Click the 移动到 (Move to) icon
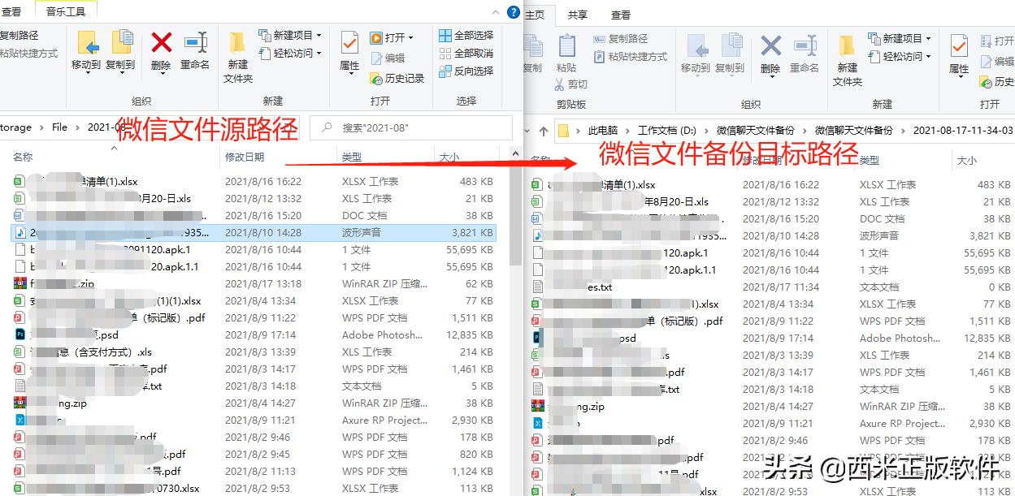The width and height of the screenshot is (1015, 496). tap(88, 54)
